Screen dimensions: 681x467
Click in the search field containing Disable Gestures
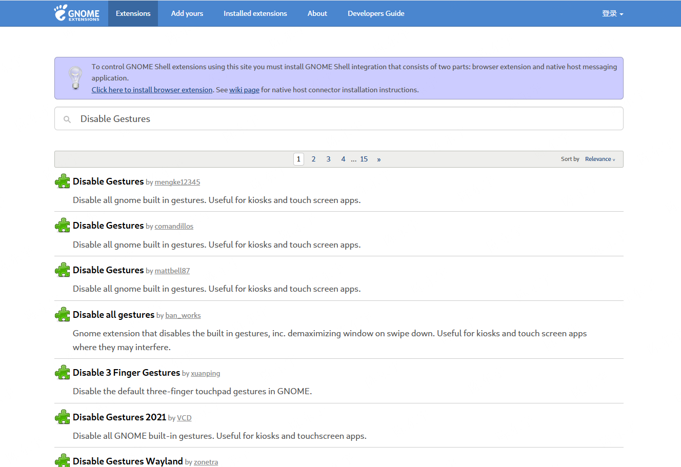[x=339, y=118]
